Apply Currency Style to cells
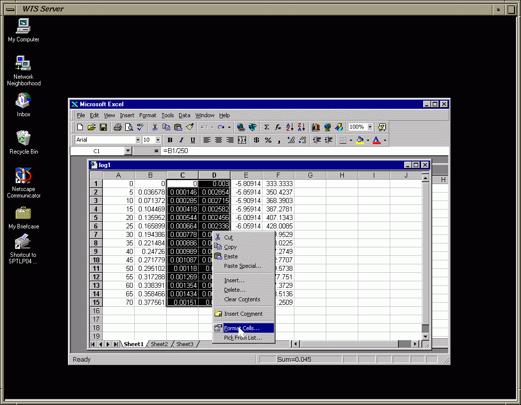This screenshot has height=405, width=521. (257, 140)
